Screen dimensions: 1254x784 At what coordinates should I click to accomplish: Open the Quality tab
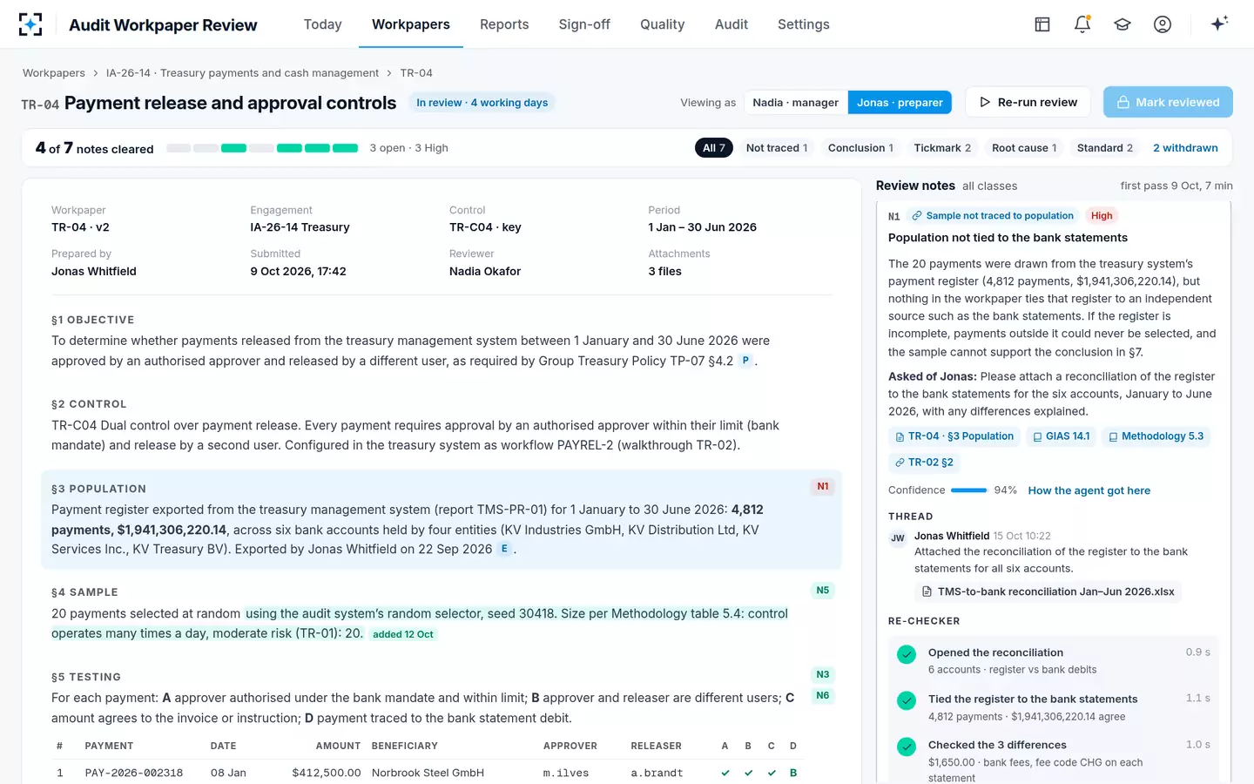click(x=663, y=24)
